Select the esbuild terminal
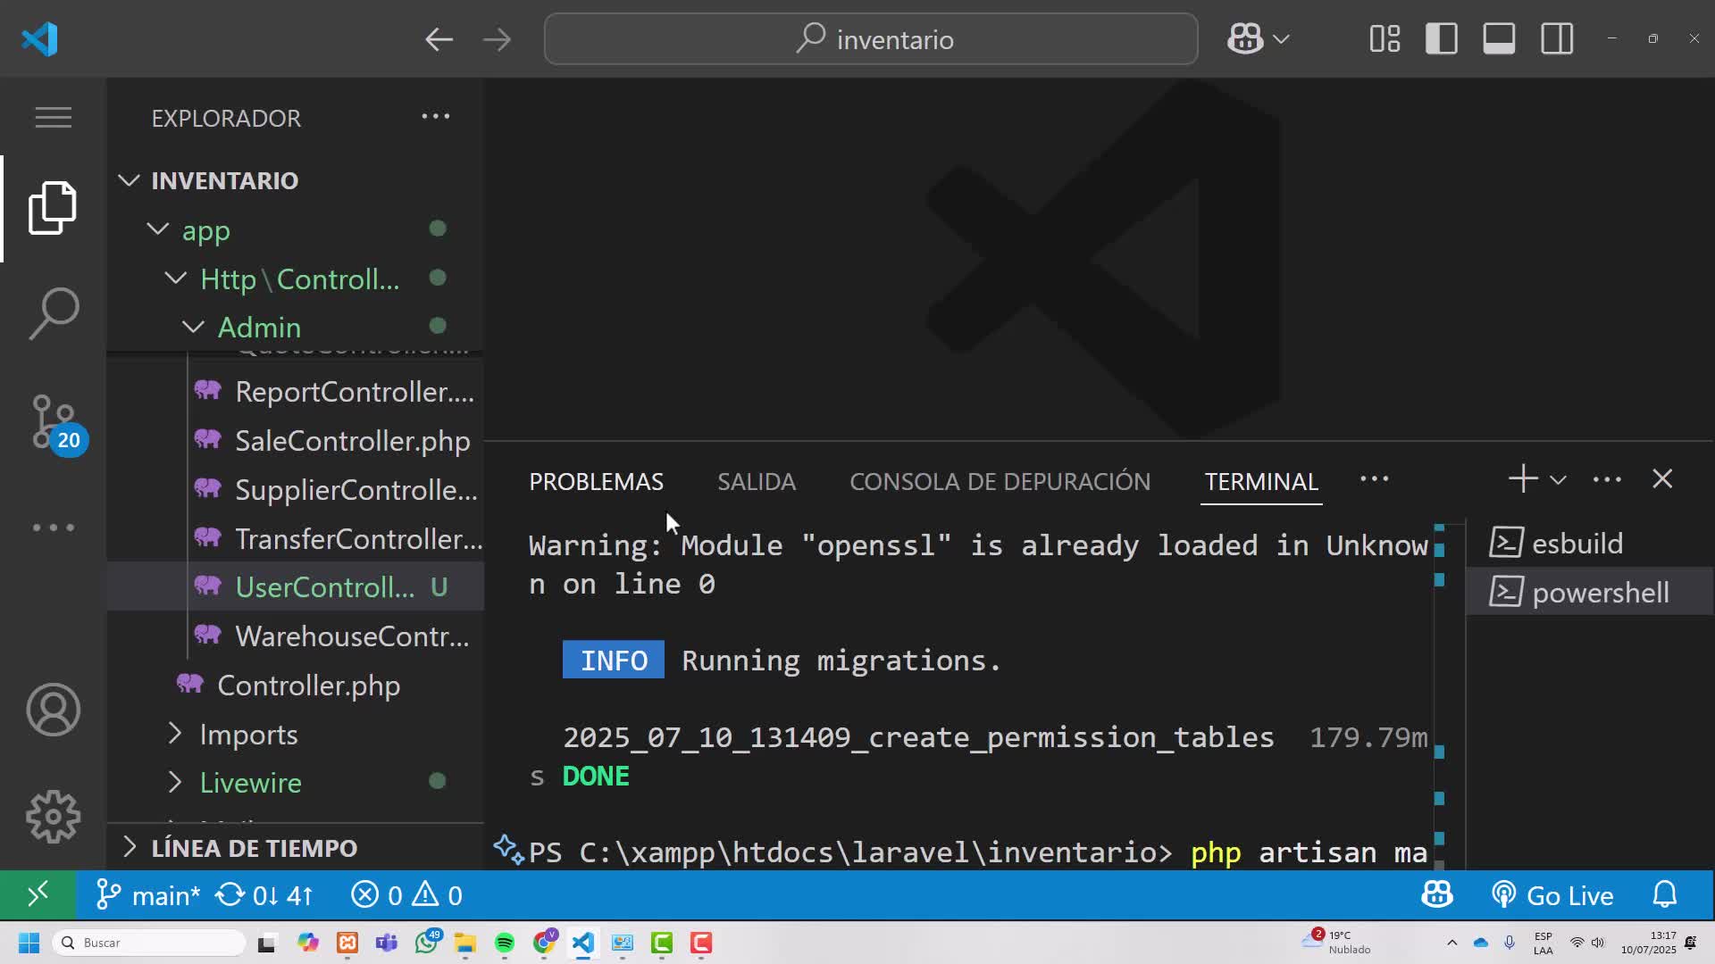Screen dimensions: 1715x964 pos(1590,543)
